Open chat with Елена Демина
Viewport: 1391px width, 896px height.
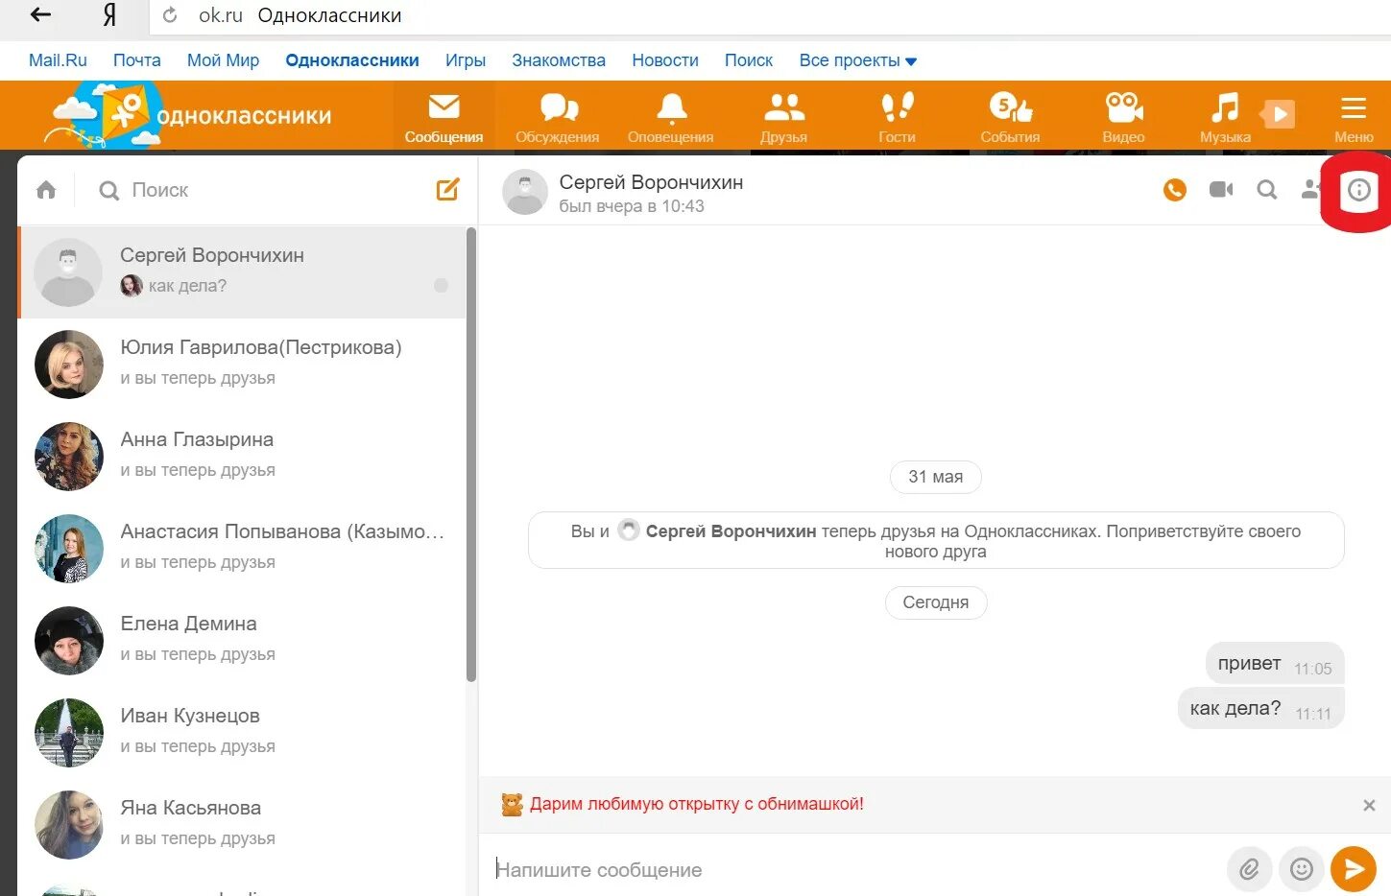tap(242, 641)
